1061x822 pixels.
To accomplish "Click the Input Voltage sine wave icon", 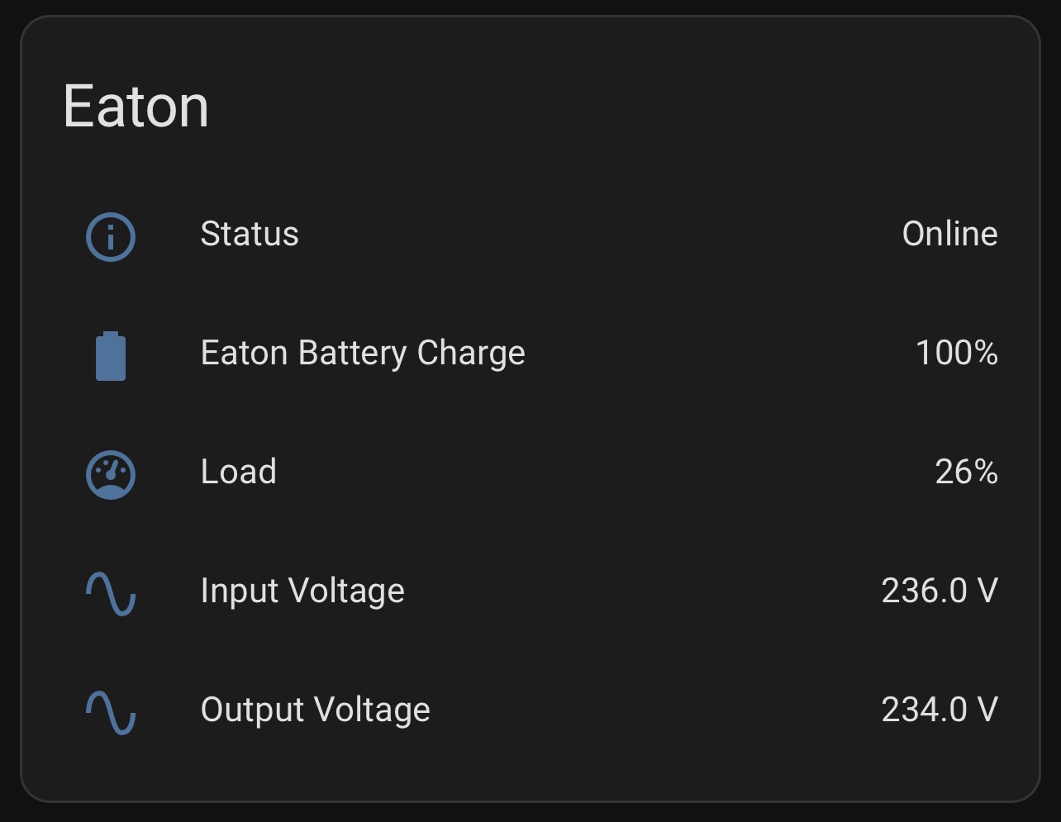I will tap(111, 594).
